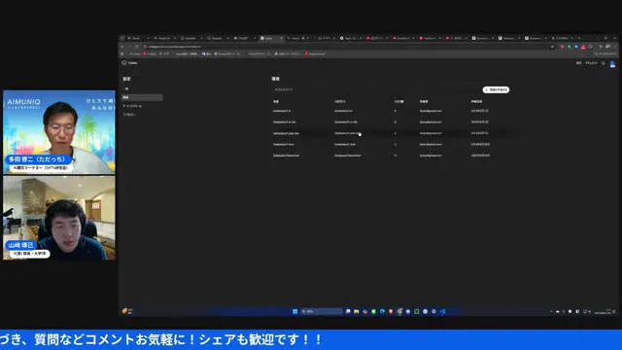
Task: Bookmark the page with the star icon
Action: pos(552,47)
